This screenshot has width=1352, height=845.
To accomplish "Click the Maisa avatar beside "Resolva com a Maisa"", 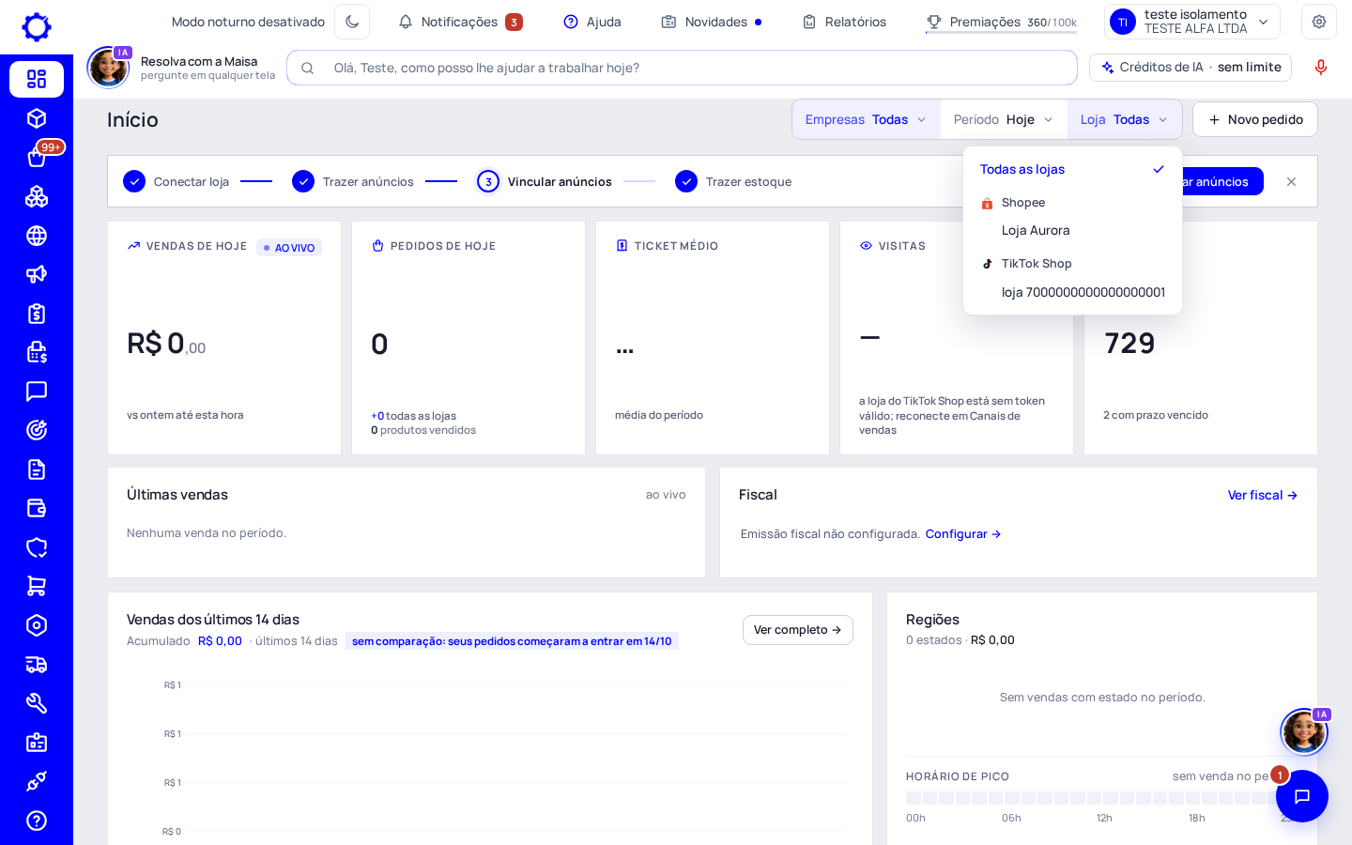I will tap(109, 68).
